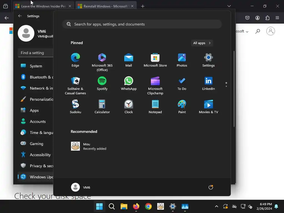Select Windows Update in Settings sidebar

[35, 177]
